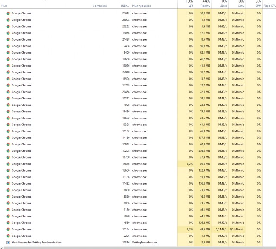The image size is (276, 249).
Task: Sort by the Состояние column header
Action: (100, 6)
